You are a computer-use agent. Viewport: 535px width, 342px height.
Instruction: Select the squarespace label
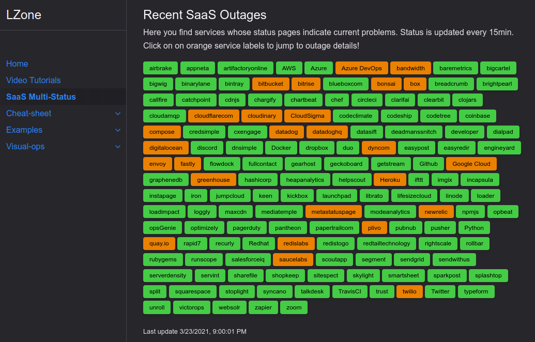[x=193, y=291]
